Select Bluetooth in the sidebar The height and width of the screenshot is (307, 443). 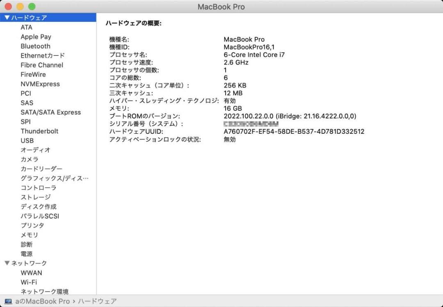click(35, 46)
